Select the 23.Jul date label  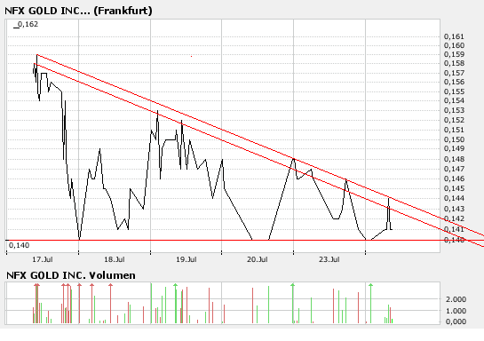(329, 259)
